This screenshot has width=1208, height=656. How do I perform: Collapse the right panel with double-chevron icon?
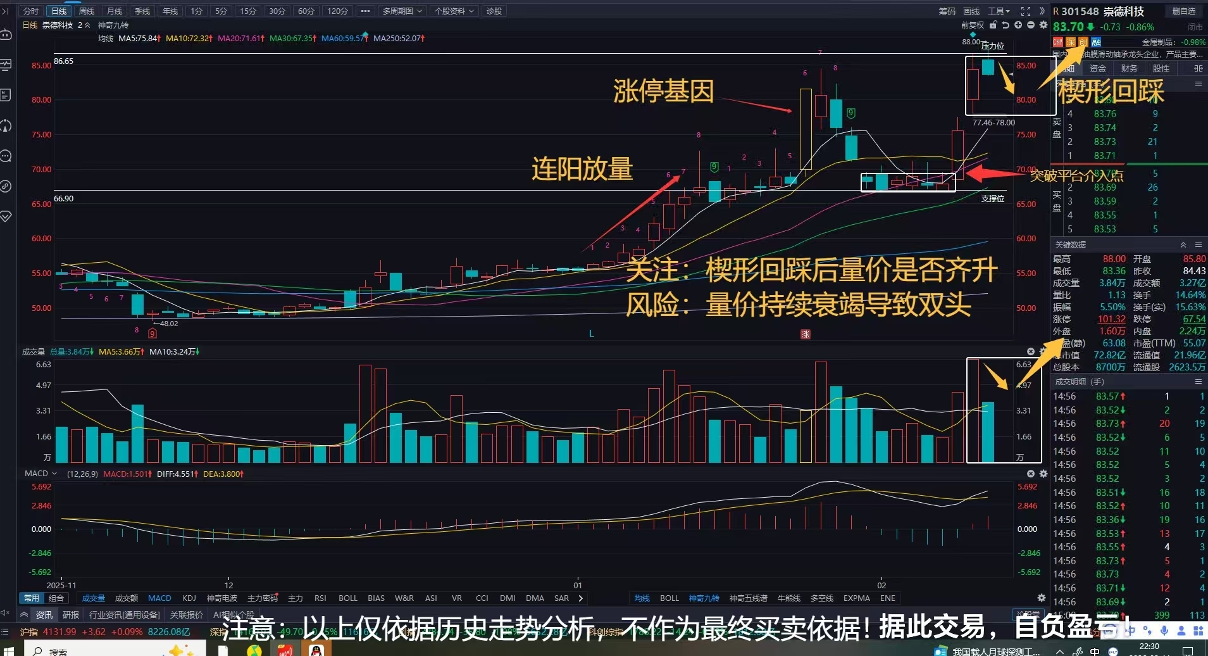point(1042,11)
